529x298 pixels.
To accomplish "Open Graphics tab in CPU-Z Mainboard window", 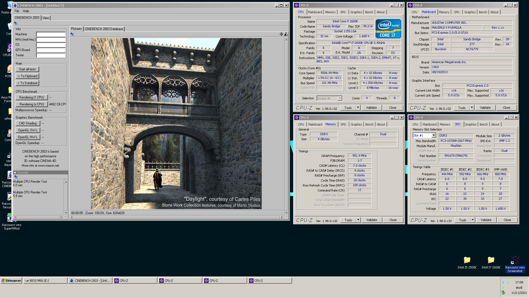I will (470, 12).
